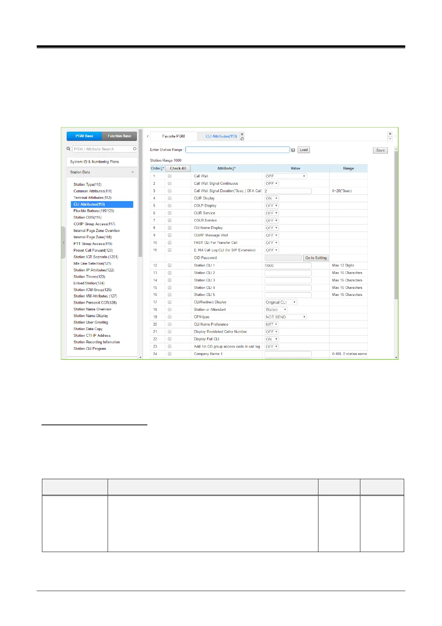
Task: Open Station COS(116) in sidebar
Action: tap(88, 217)
